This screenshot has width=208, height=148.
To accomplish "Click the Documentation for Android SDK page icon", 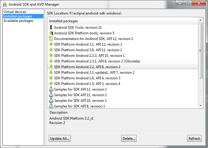I will coord(51,38).
